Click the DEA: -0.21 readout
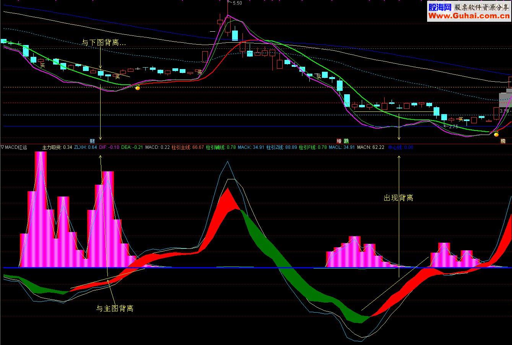 (132, 147)
